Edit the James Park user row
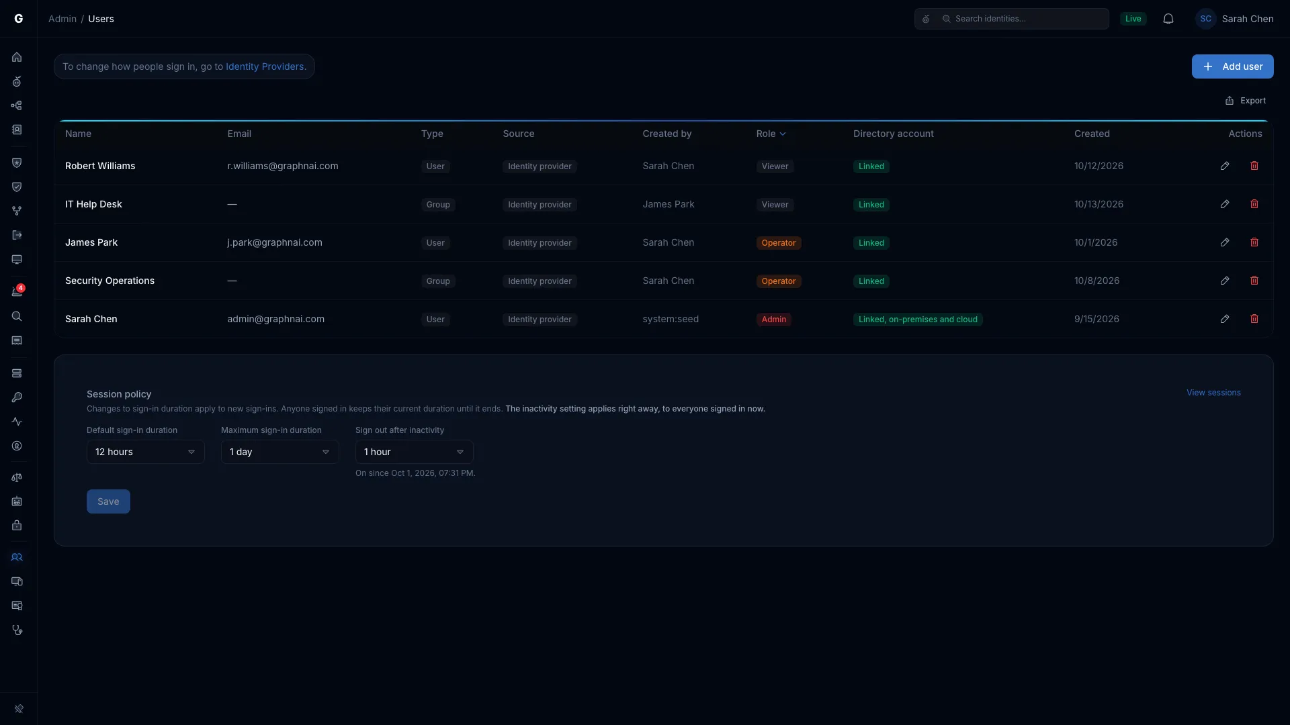The image size is (1290, 725). (1225, 242)
